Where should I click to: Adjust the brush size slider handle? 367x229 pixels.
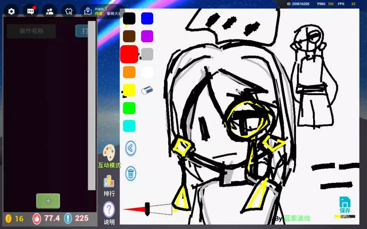[x=147, y=209]
